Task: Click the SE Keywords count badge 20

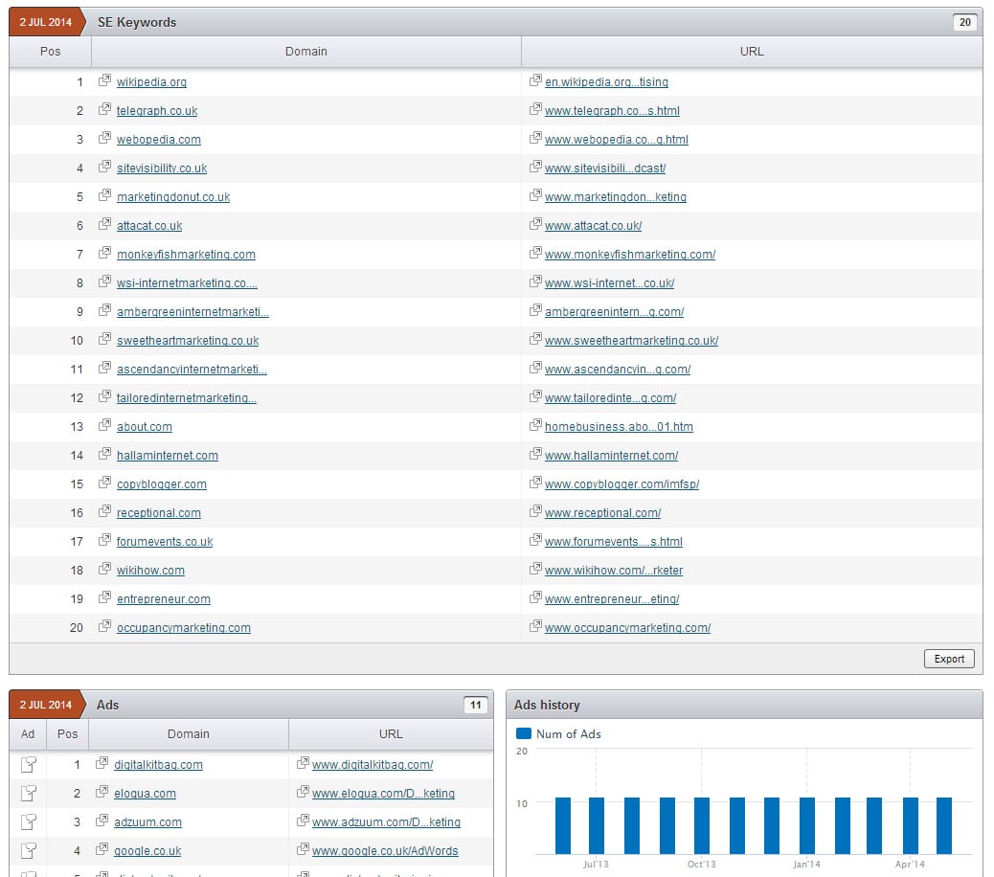Action: coord(965,22)
